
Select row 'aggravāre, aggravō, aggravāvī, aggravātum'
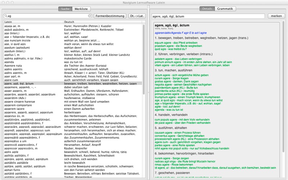73,127
